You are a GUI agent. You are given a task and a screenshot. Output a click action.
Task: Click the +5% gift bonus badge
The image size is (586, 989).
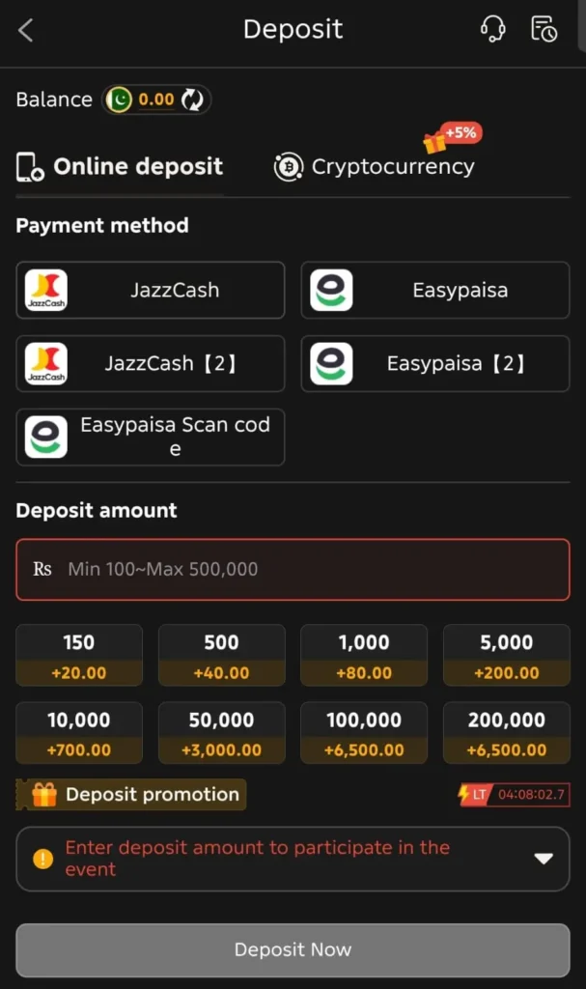[452, 137]
